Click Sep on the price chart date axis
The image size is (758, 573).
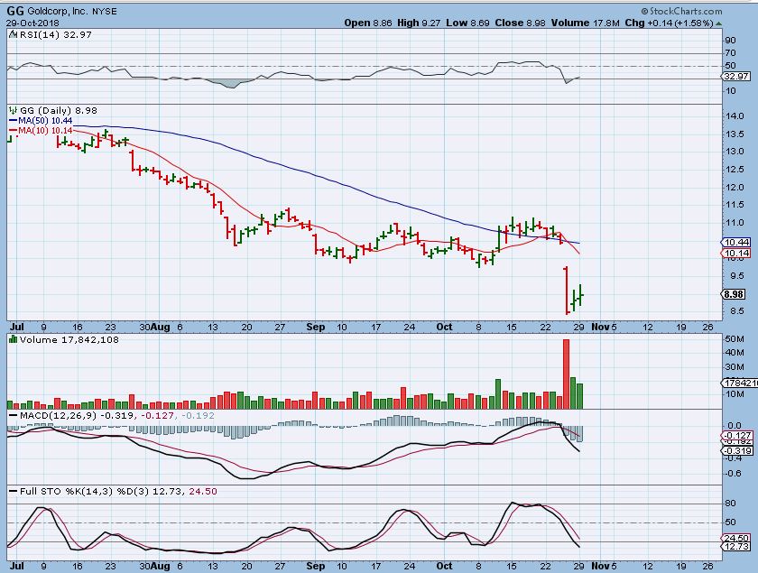316,327
